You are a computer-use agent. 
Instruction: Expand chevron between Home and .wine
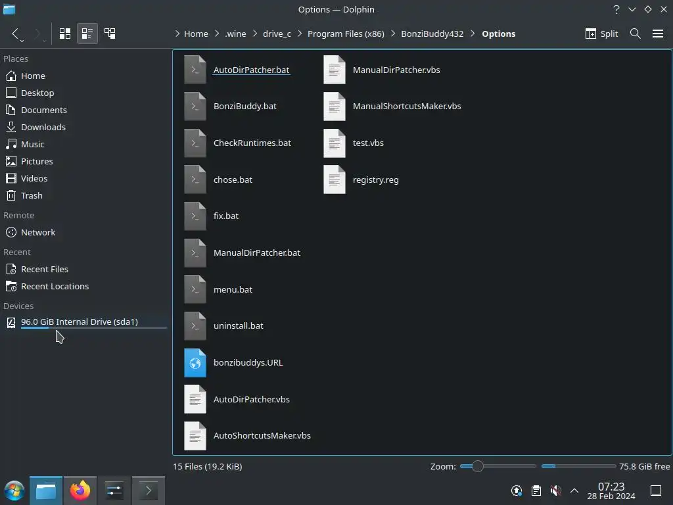[x=217, y=34]
